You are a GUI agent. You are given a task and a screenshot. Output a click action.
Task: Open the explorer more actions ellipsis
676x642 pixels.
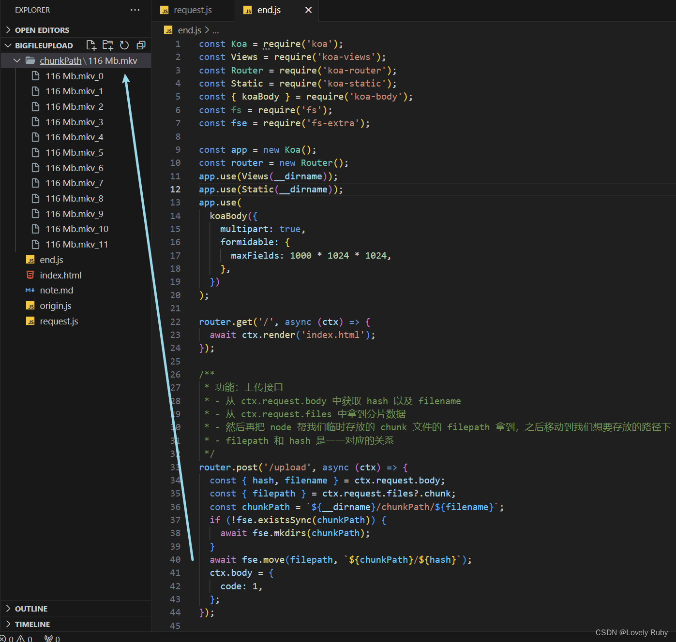(x=135, y=10)
